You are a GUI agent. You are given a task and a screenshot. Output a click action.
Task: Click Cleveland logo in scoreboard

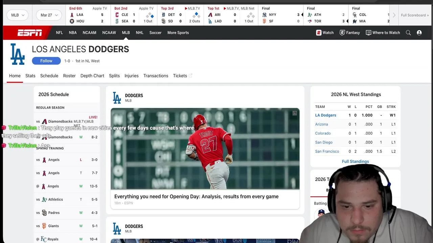pos(117,15)
